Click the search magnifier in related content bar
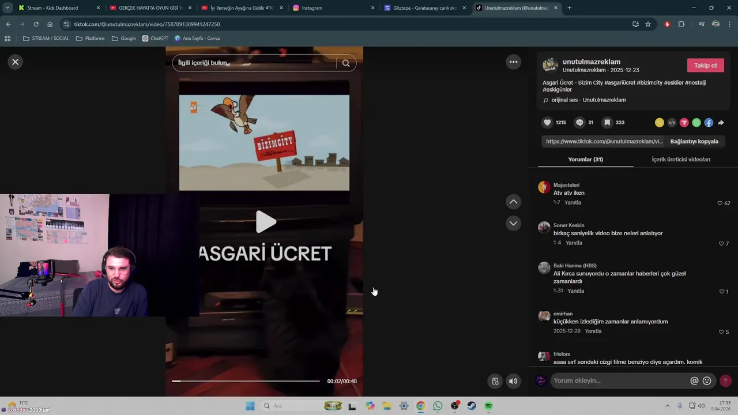This screenshot has width=738, height=415. pos(346,63)
